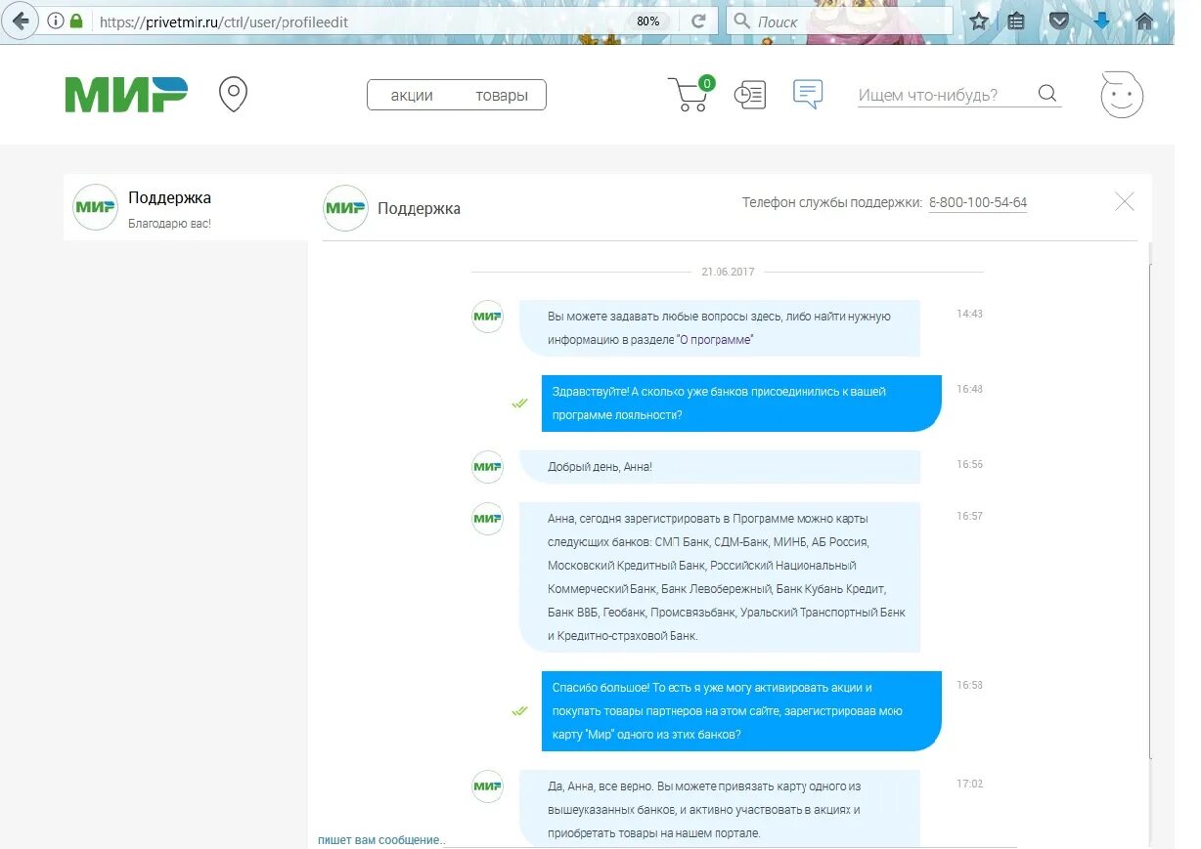
Task: Save page to Pocket icon
Action: click(x=1058, y=21)
